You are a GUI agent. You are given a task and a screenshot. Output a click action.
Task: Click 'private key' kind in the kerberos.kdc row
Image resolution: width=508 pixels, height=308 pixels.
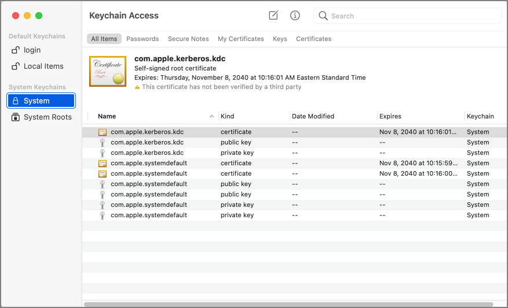click(237, 153)
